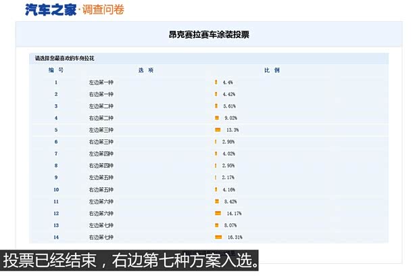Image resolution: width=419 pixels, height=278 pixels.
Task: Select option text 右边第六种
Action: click(x=101, y=214)
